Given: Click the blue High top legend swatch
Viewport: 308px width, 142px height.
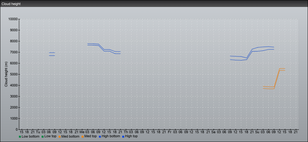Looking at the screenshot, I should click(x=123, y=137).
